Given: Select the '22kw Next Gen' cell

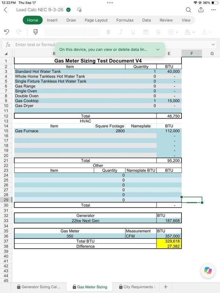Looking at the screenshot, I should pyautogui.click(x=85, y=221).
